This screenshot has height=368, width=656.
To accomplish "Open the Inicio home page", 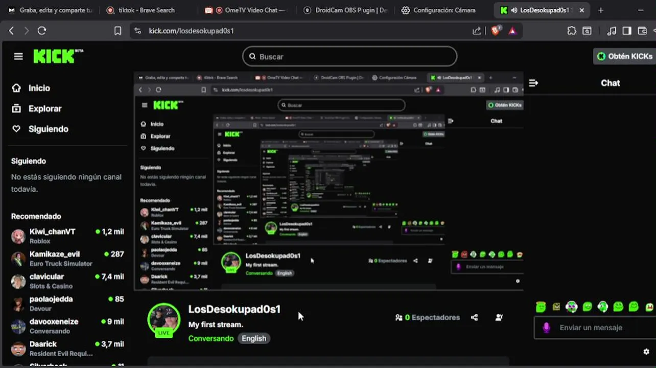I will pos(31,88).
